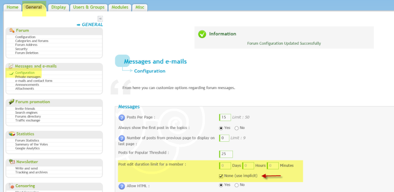394x192 pixels.
Task: Click the Popular Threshold input field
Action: tap(226, 154)
